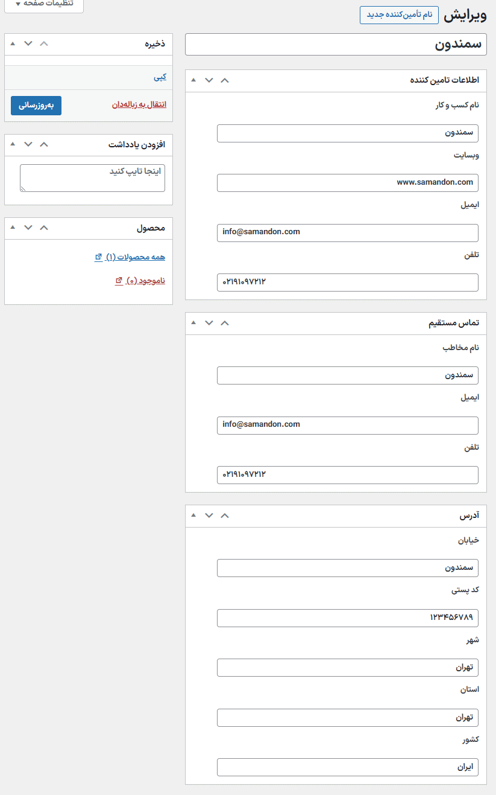Open the تنظیمات صفحه dropdown
Screen dimensions: 496x795
(x=43, y=4)
